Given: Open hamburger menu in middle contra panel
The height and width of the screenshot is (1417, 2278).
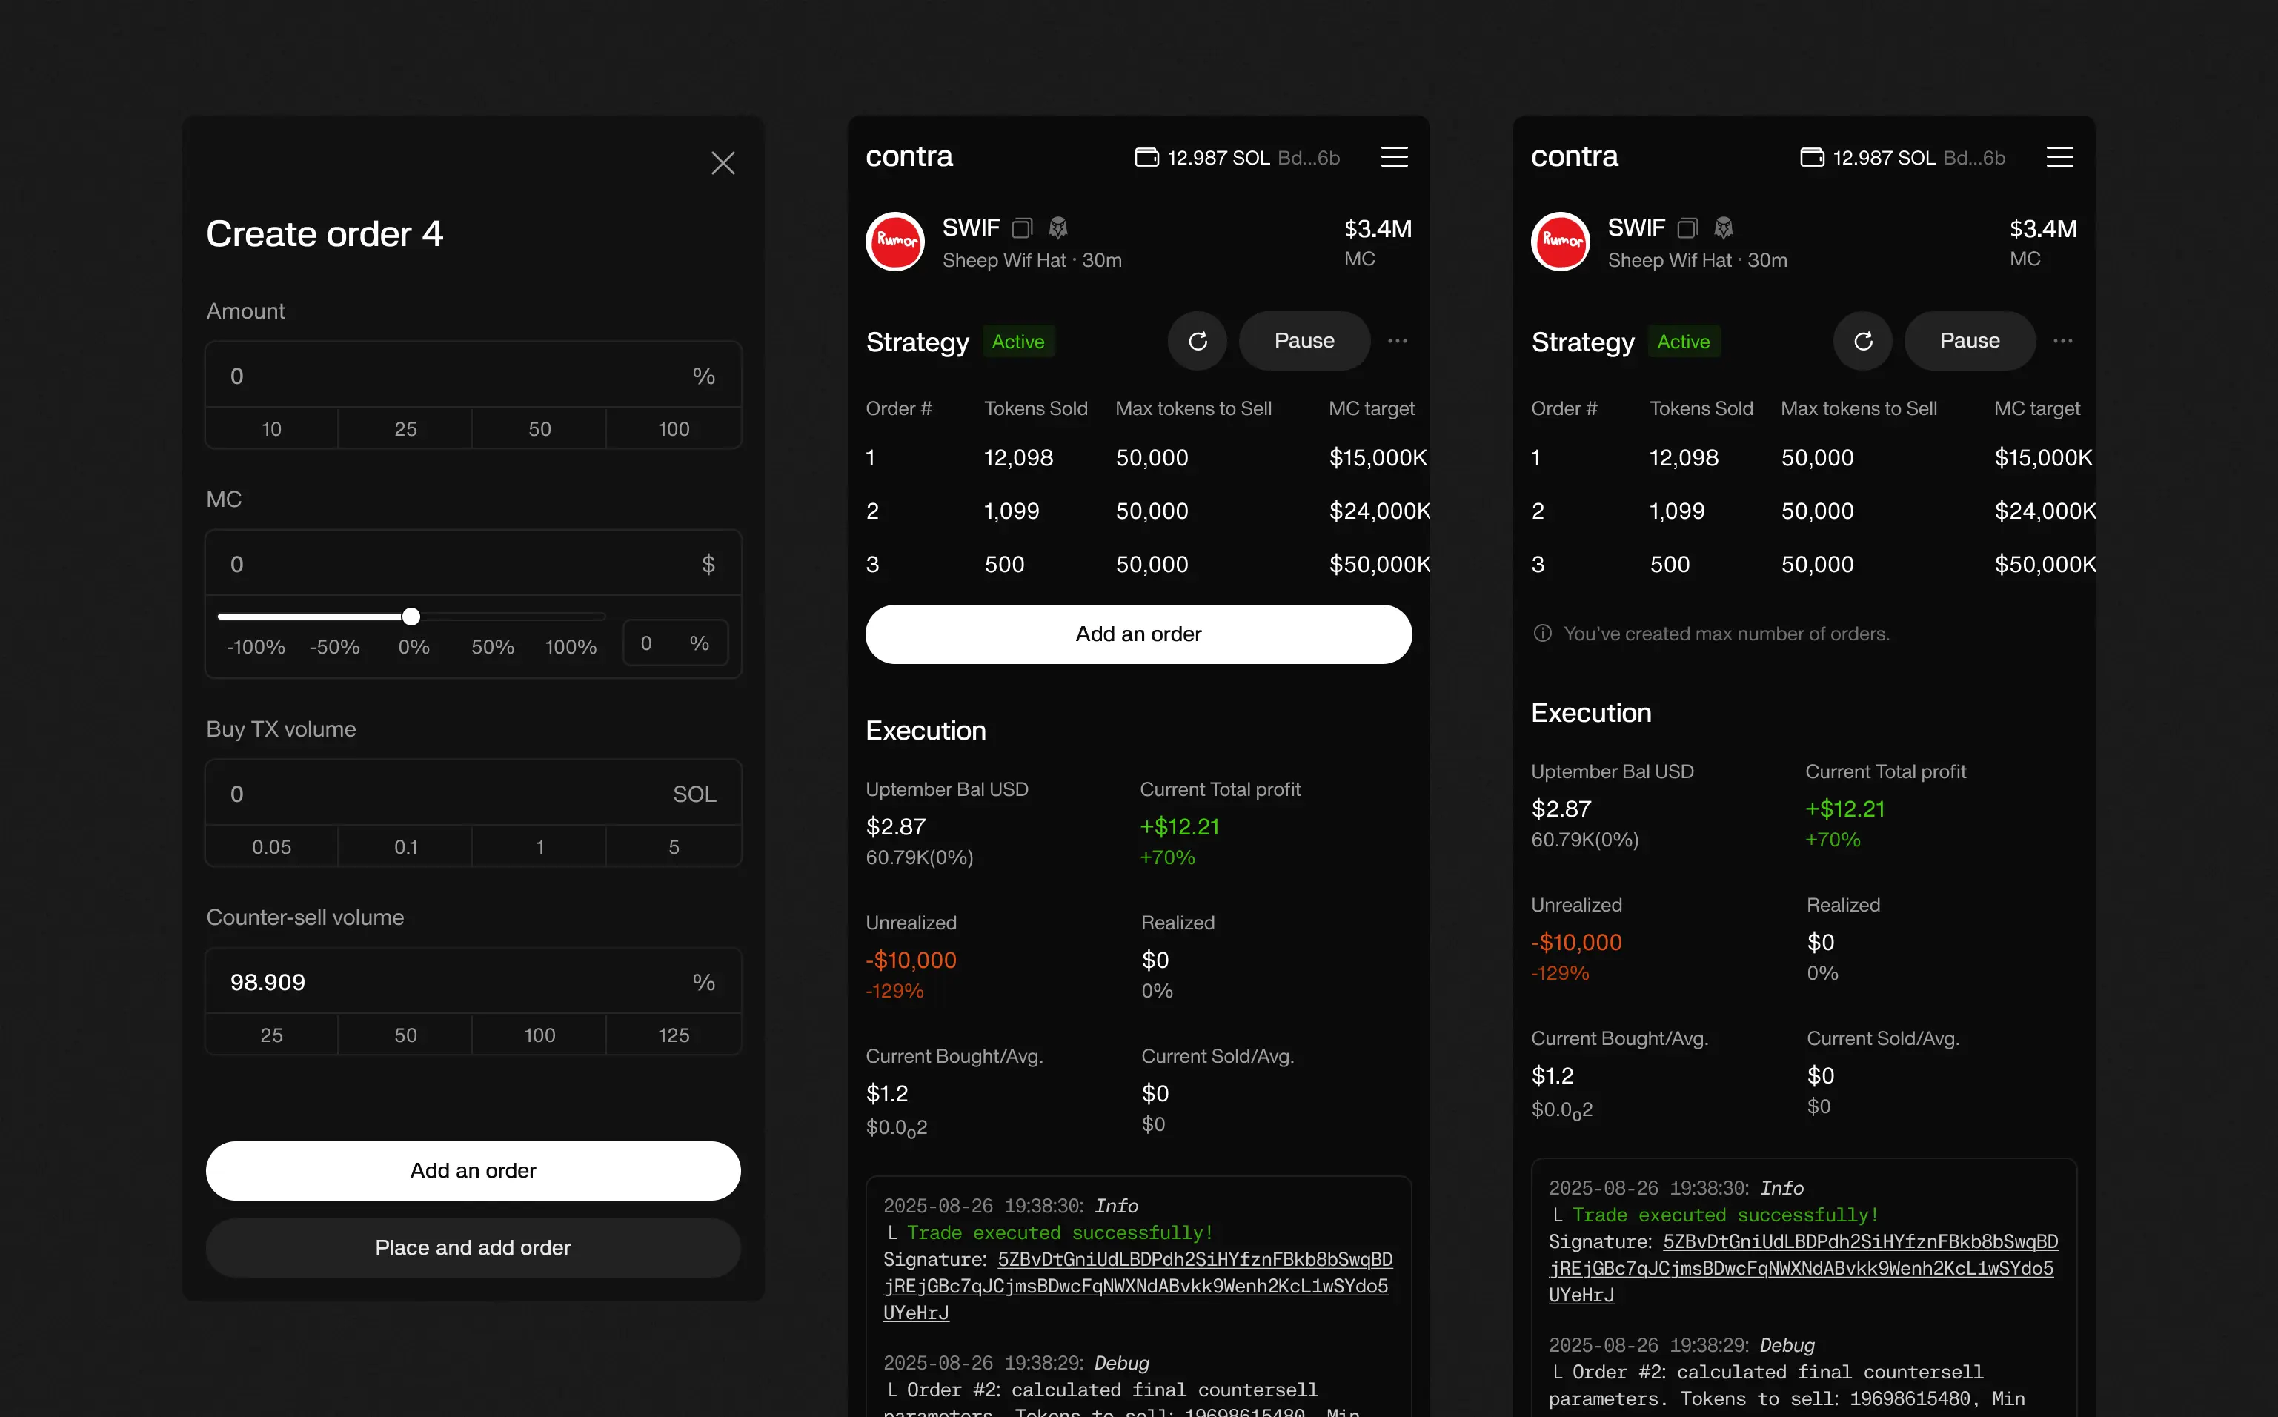Looking at the screenshot, I should (1393, 156).
